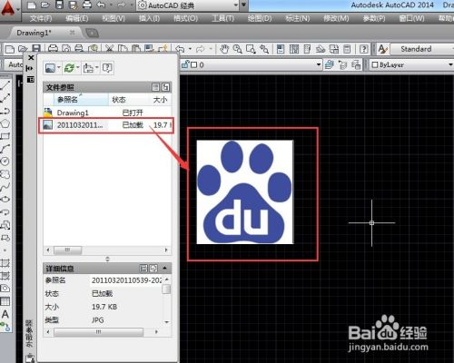Click New in the quick access bar
This screenshot has width=454, height=363.
click(32, 5)
